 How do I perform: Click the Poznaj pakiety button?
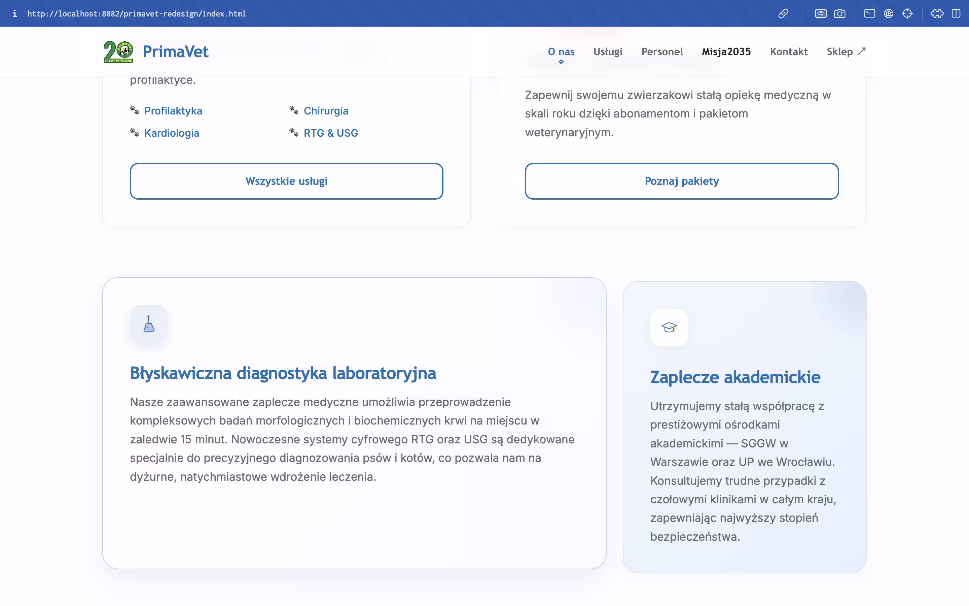pos(682,181)
